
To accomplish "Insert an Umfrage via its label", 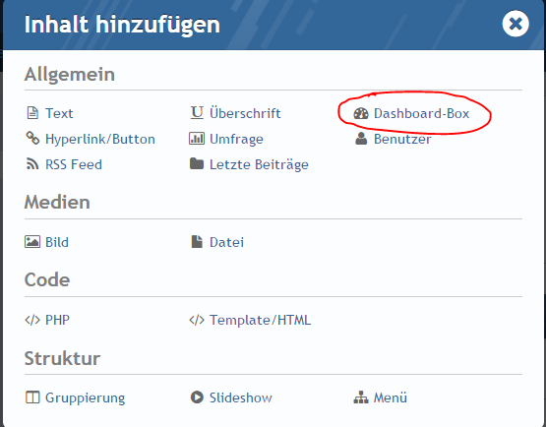I will point(236,140).
